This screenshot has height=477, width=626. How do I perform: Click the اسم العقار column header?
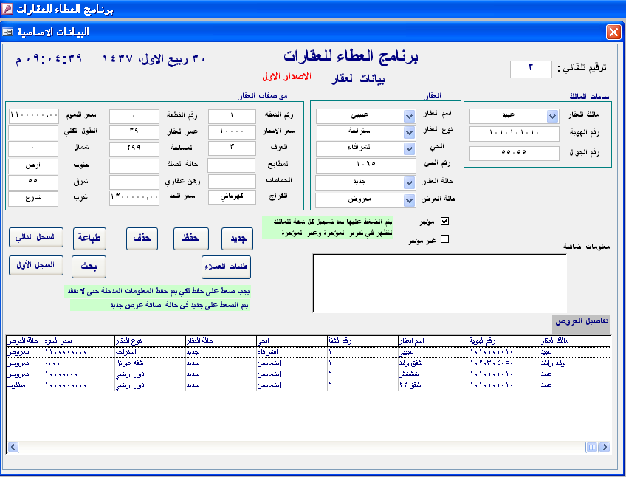433,341
